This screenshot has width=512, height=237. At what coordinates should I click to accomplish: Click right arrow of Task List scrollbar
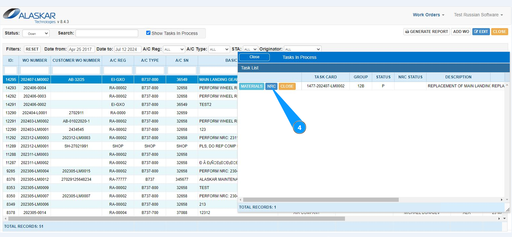coord(501,200)
